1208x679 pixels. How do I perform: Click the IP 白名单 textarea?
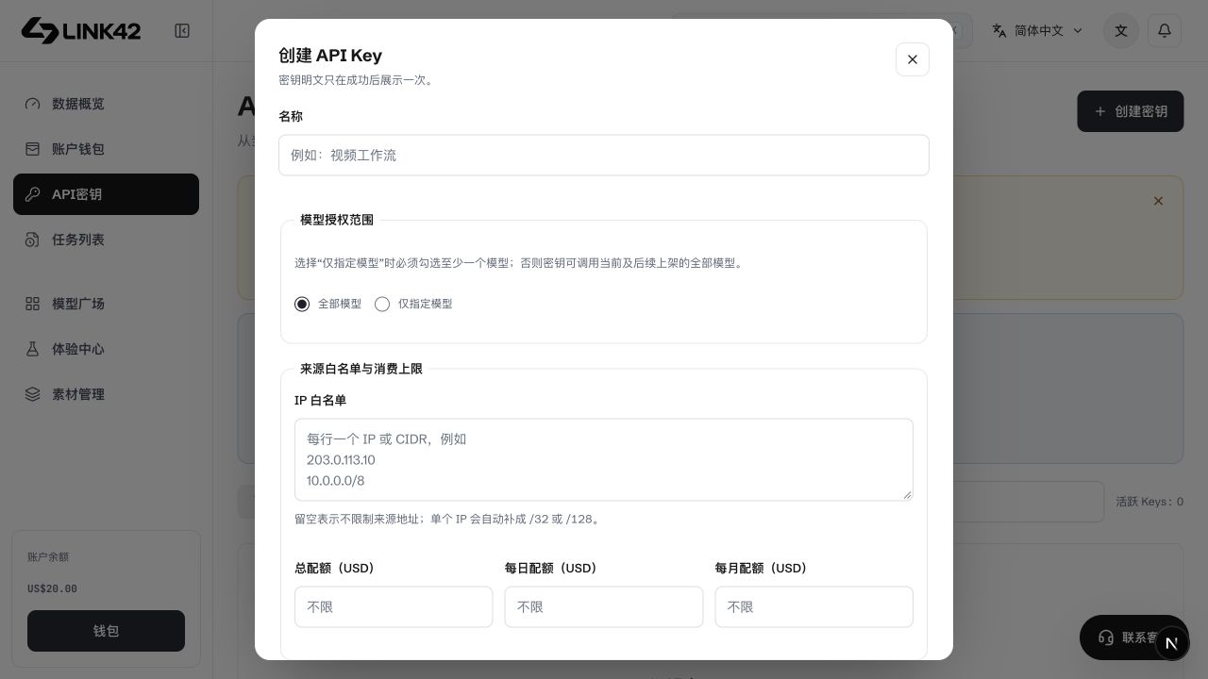tap(604, 459)
